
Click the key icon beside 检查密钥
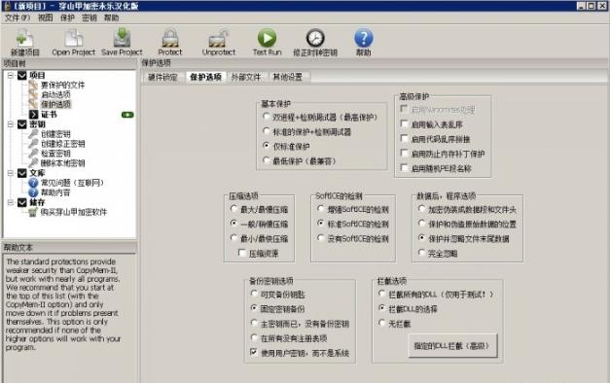point(33,154)
